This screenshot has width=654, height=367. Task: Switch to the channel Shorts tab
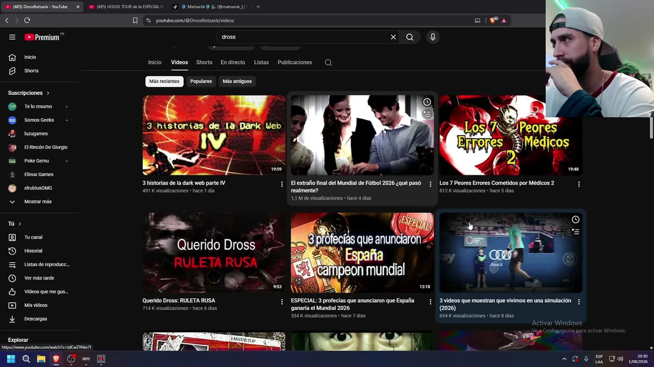(x=204, y=63)
